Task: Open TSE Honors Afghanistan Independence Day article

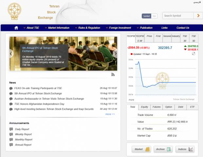Action: click(x=39, y=104)
